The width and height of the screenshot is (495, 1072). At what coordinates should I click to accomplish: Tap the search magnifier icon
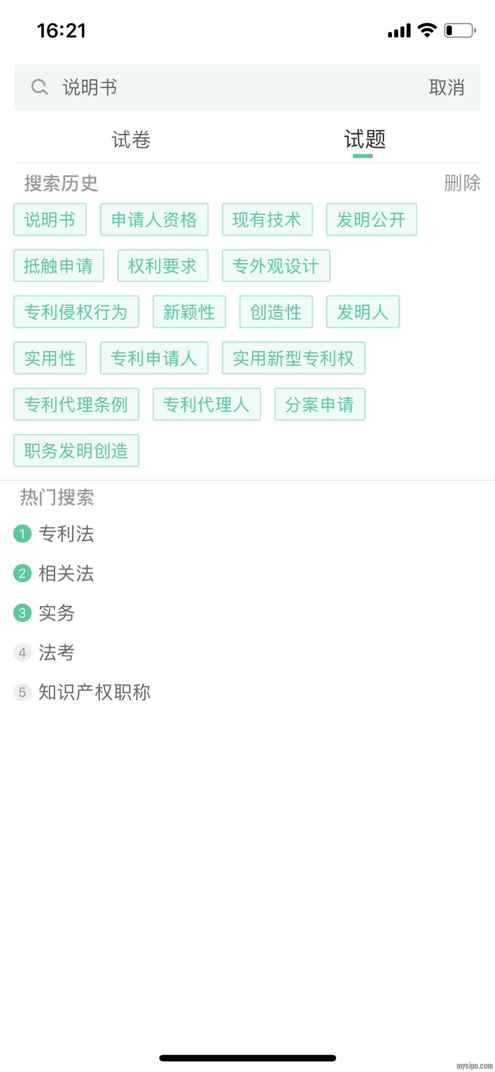tap(39, 87)
